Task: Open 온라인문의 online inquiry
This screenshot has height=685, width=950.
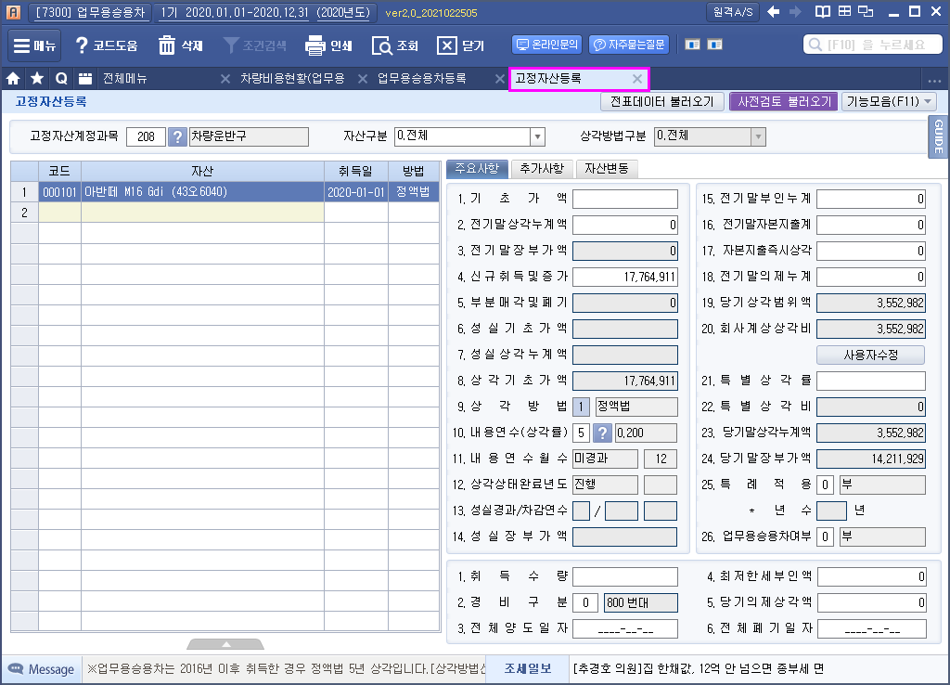Action: [547, 45]
